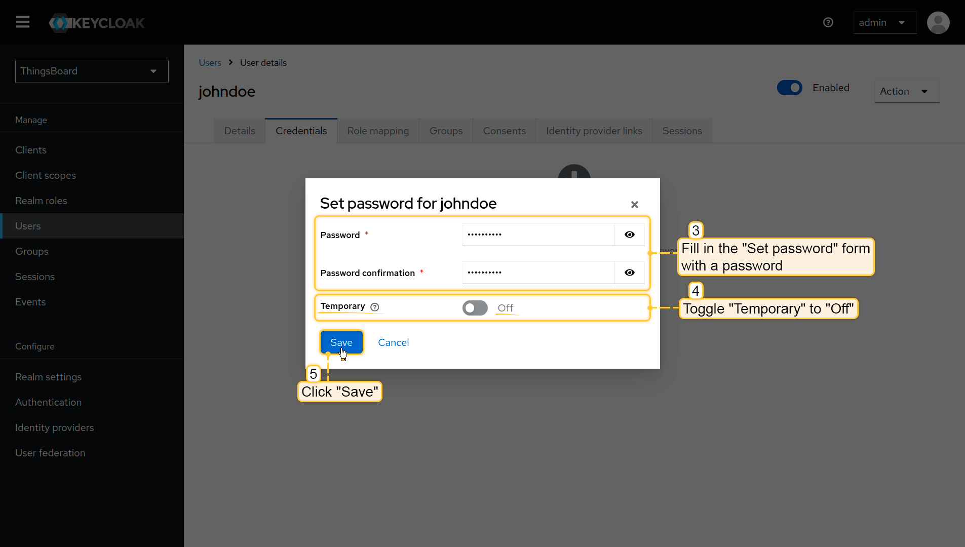Screen dimensions: 965x547
Task: Click the Keycloak logo
Action: pos(97,23)
